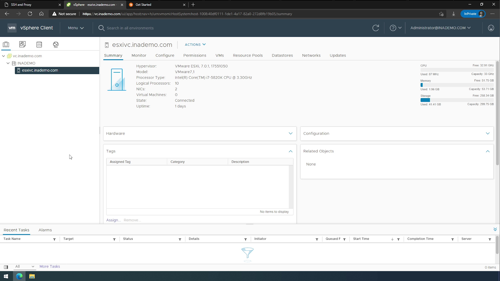Open the Administrator@INADEMO.COM user menu
This screenshot has width=500, height=281.
(x=440, y=28)
